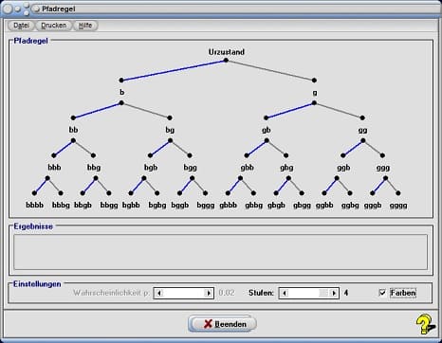Click the probability value '0.02'
The height and width of the screenshot is (343, 442).
click(227, 293)
